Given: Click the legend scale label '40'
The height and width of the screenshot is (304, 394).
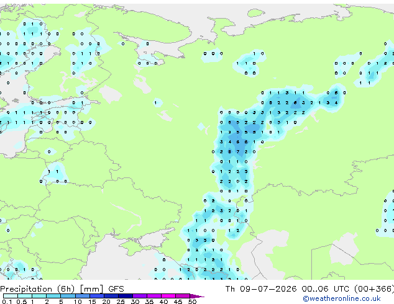Looking at the screenshot, I should [x=163, y=302].
